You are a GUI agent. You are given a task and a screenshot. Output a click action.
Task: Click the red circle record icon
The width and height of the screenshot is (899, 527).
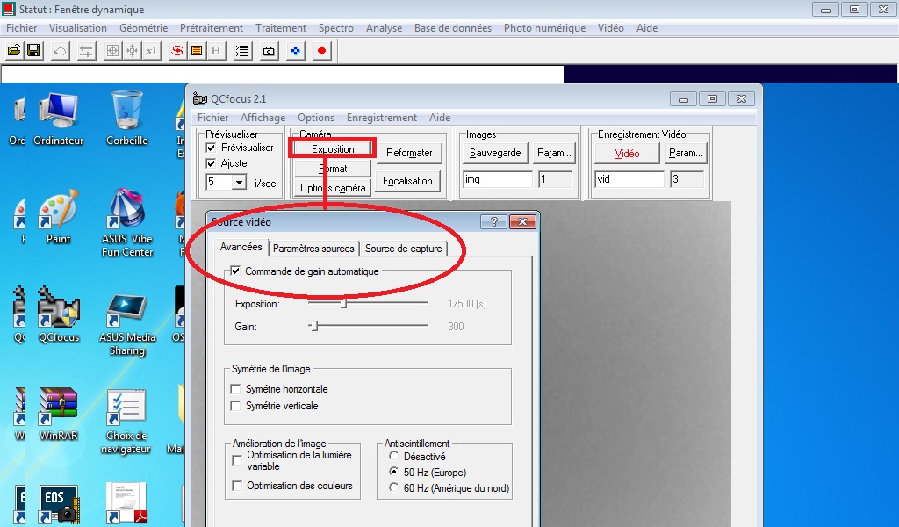[x=321, y=51]
